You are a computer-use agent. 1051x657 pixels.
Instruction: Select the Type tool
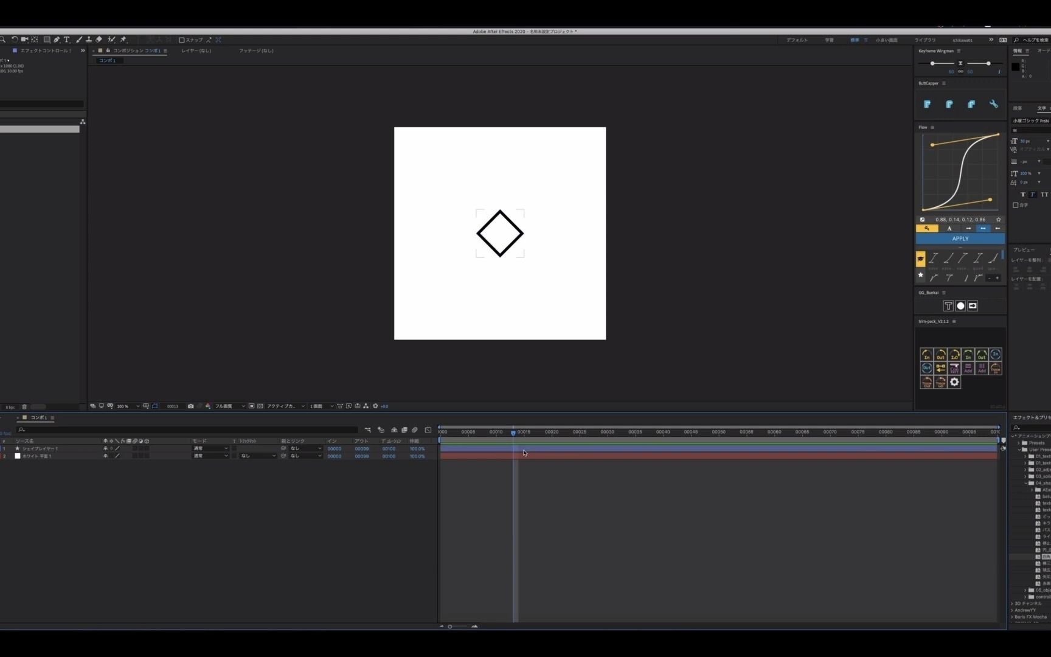[x=67, y=40]
